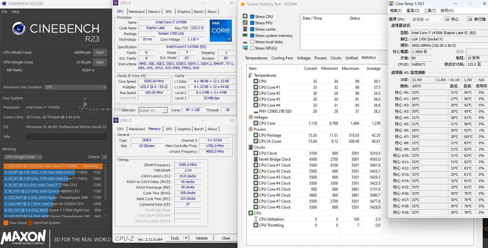Image resolution: width=488 pixels, height=248 pixels.
Task: Open the CPU (Single Core) ranking dropdown
Action: [x=23, y=157]
